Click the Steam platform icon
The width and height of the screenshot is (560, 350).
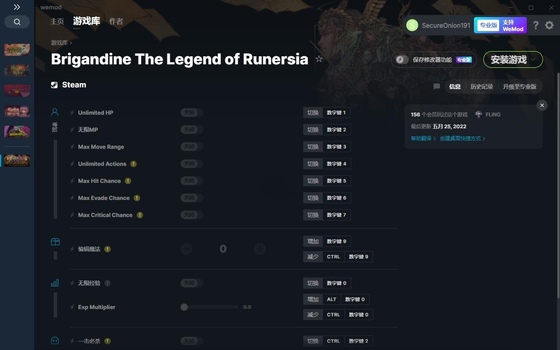[54, 85]
